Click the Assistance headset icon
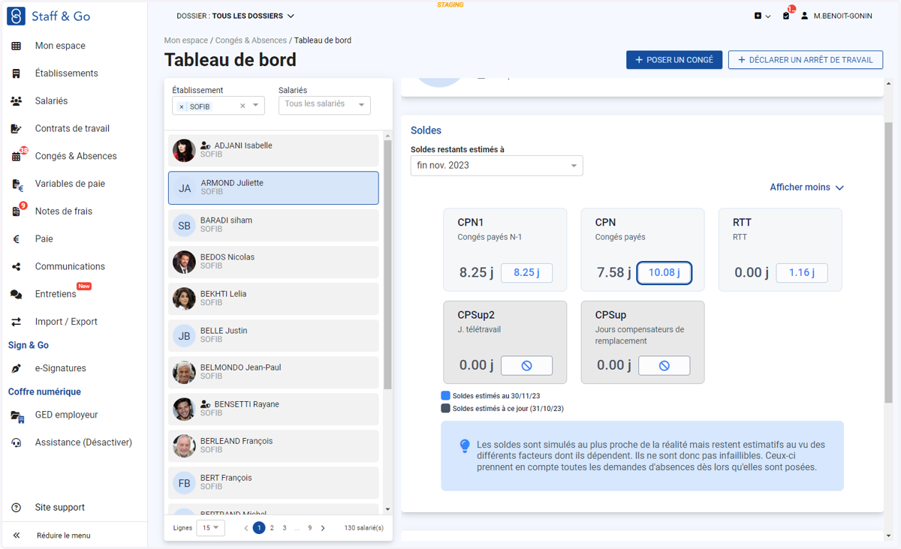 (17, 442)
